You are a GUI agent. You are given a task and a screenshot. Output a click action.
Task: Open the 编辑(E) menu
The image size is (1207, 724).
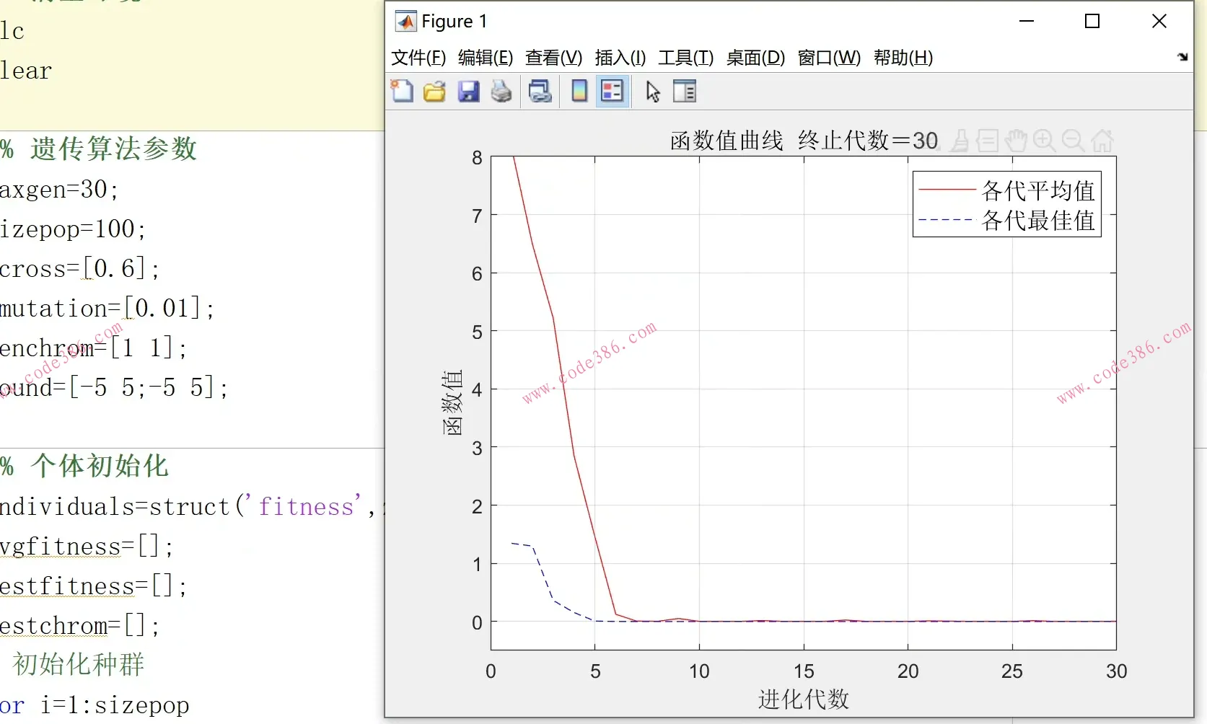click(486, 58)
